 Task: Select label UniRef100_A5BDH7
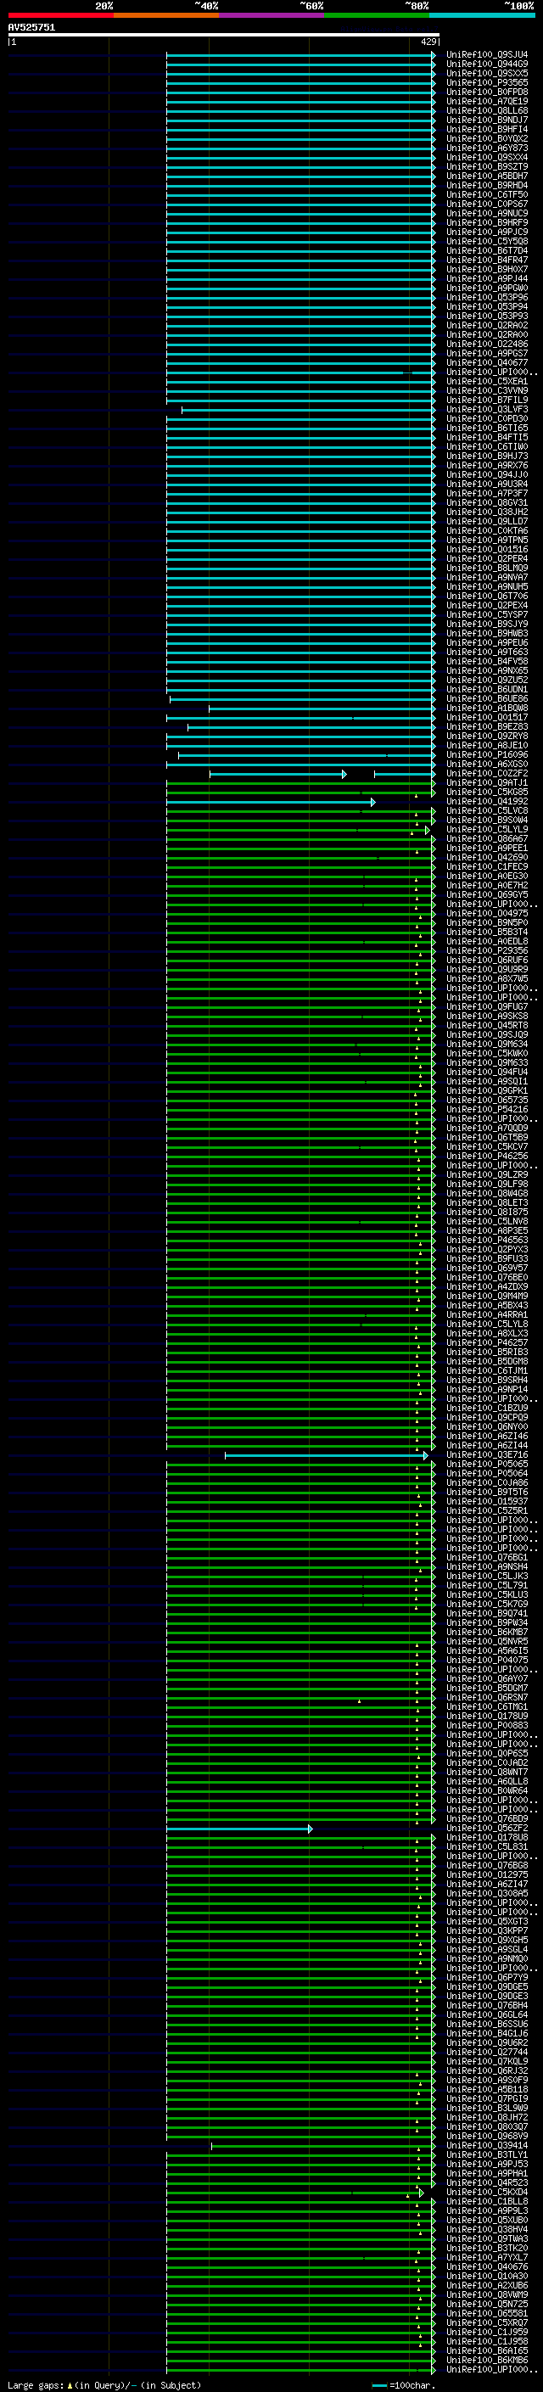[486, 176]
